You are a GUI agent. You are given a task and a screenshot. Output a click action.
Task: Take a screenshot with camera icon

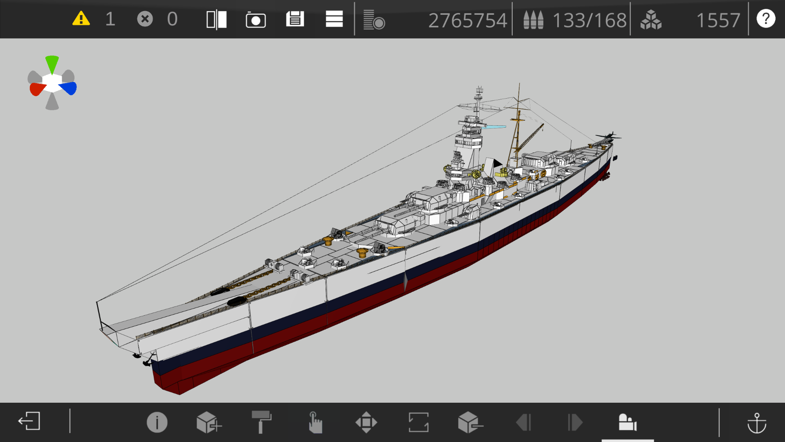[x=256, y=20]
